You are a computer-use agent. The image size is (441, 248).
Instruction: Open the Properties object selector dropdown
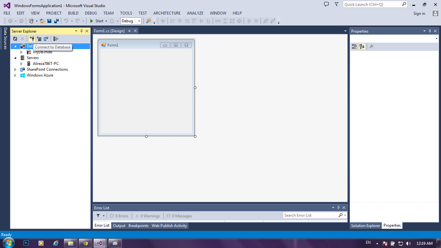[436, 39]
